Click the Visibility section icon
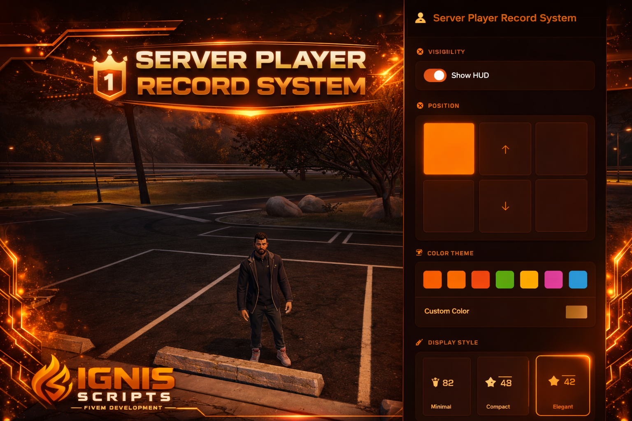Viewport: 632px width, 421px height. coord(420,52)
